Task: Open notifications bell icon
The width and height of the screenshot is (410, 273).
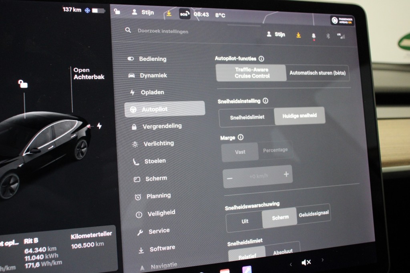Action: [x=314, y=36]
